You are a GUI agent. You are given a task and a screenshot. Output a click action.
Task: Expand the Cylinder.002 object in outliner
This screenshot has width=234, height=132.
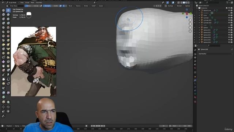(199, 23)
